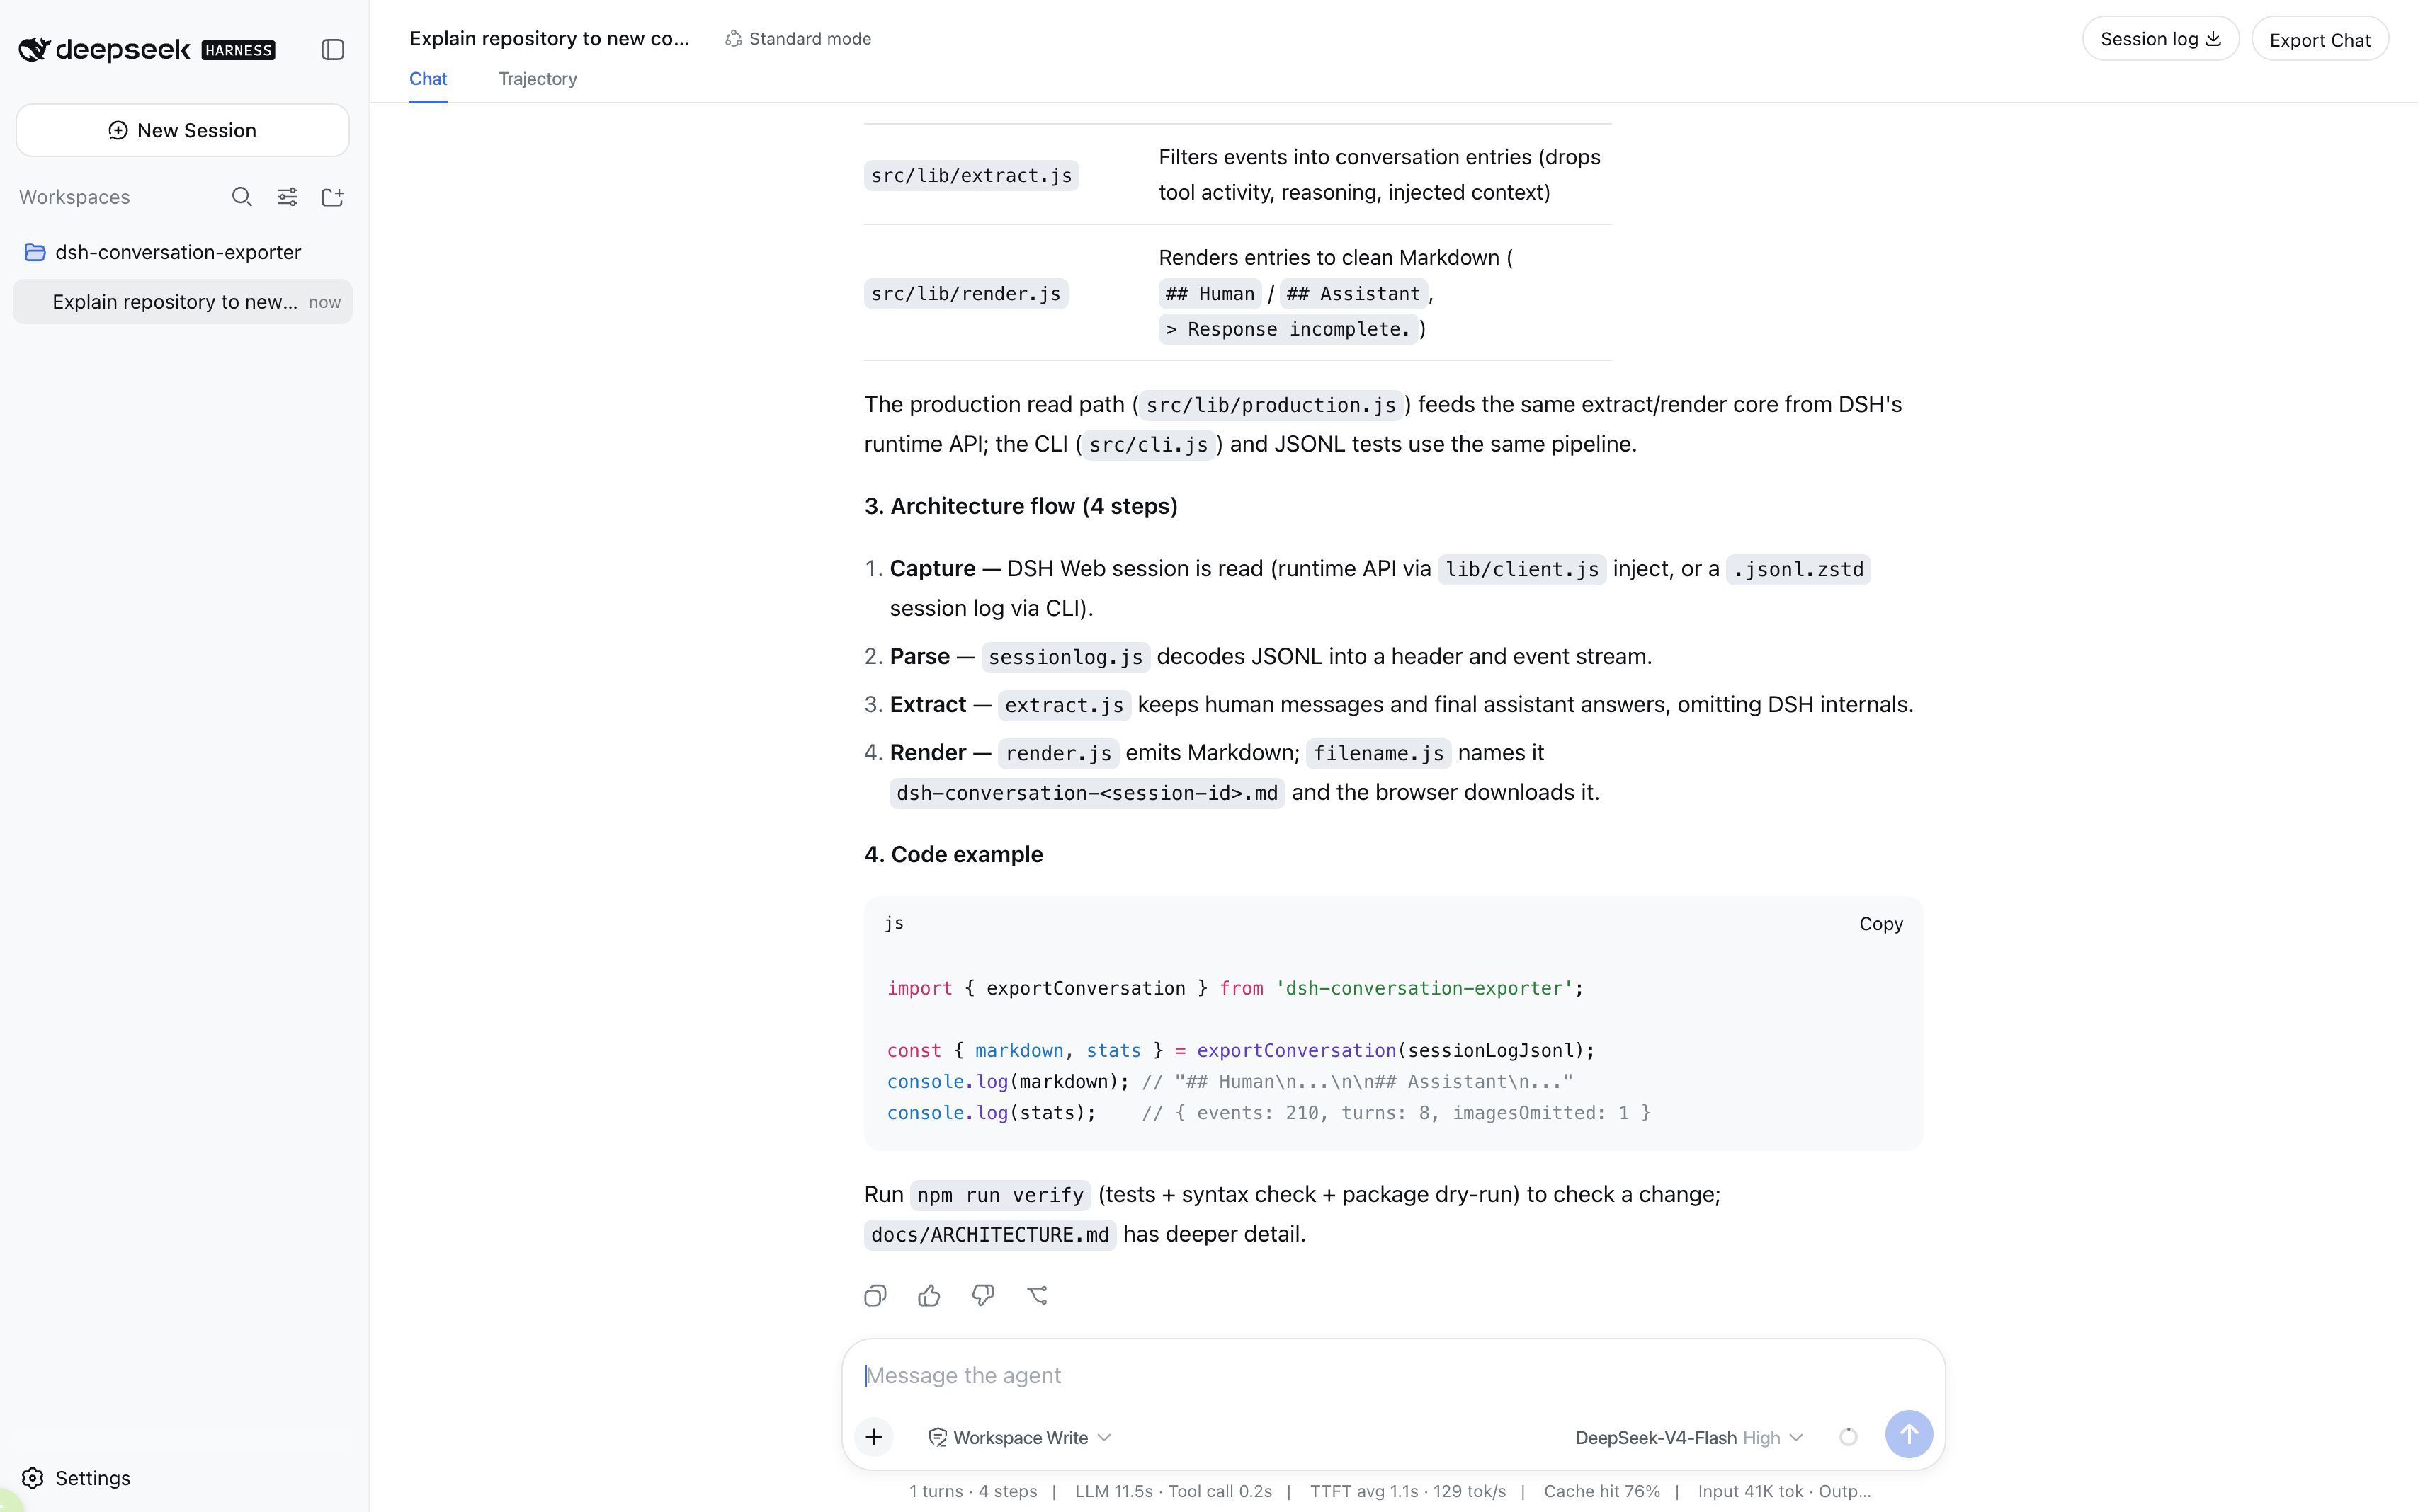Click '4. Code example' heading
The width and height of the screenshot is (2418, 1512).
(953, 854)
